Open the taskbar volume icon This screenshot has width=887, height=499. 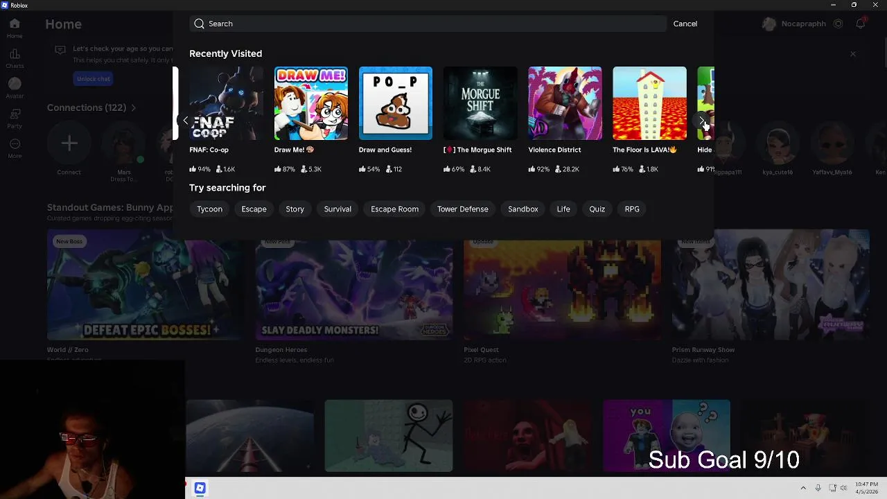[844, 488]
